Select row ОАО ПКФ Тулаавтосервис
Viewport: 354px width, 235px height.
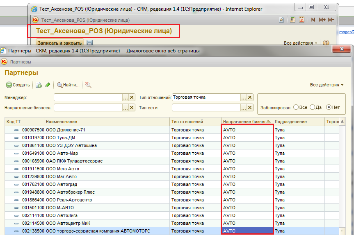click(172, 161)
